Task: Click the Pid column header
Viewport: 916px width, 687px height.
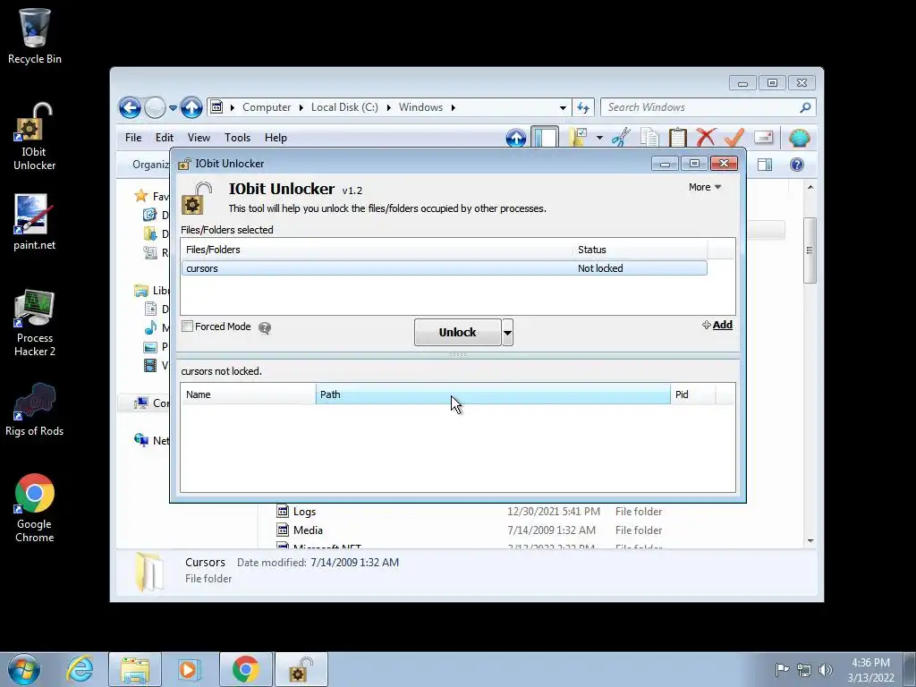Action: (x=693, y=394)
